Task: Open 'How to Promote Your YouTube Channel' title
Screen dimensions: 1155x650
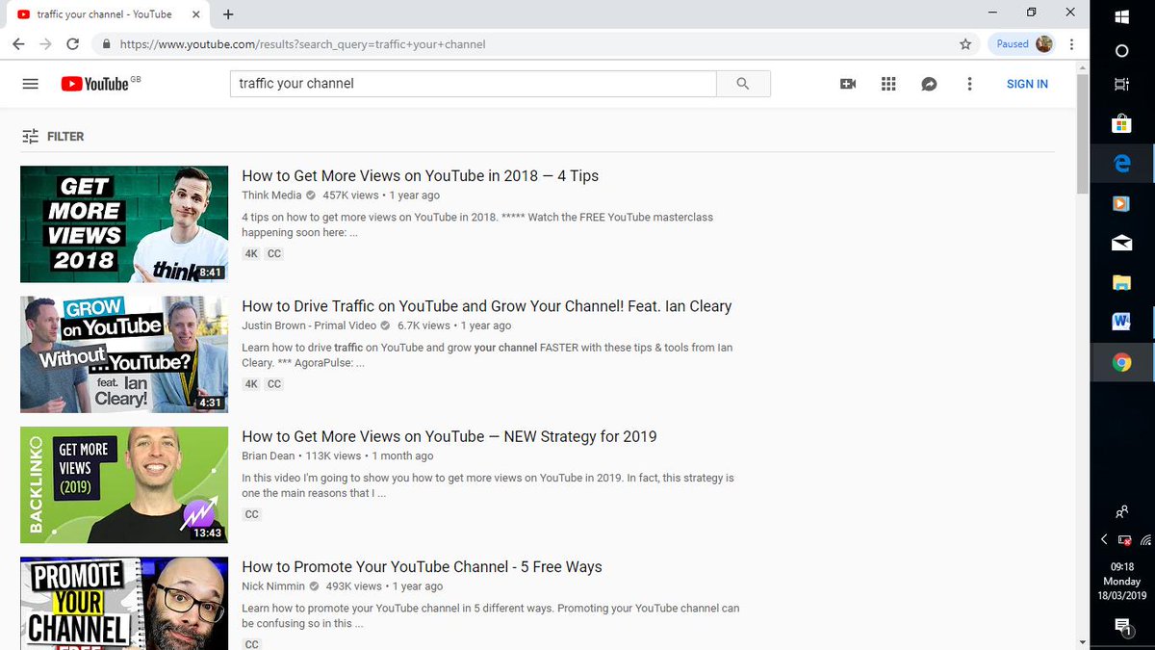Action: tap(422, 567)
